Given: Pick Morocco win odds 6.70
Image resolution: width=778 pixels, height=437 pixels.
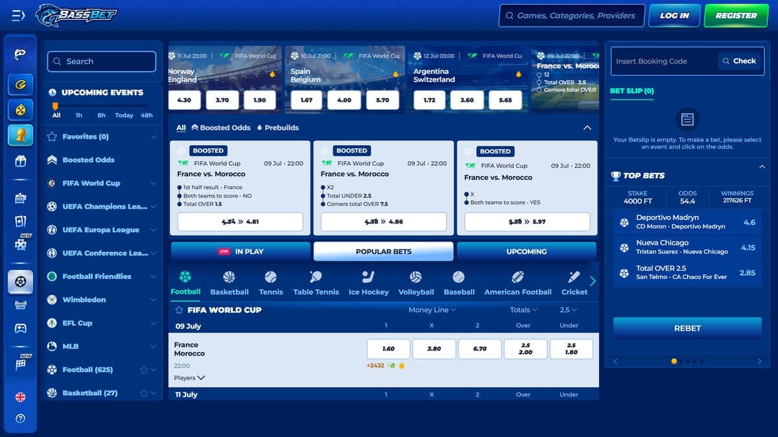Looking at the screenshot, I should [x=480, y=348].
